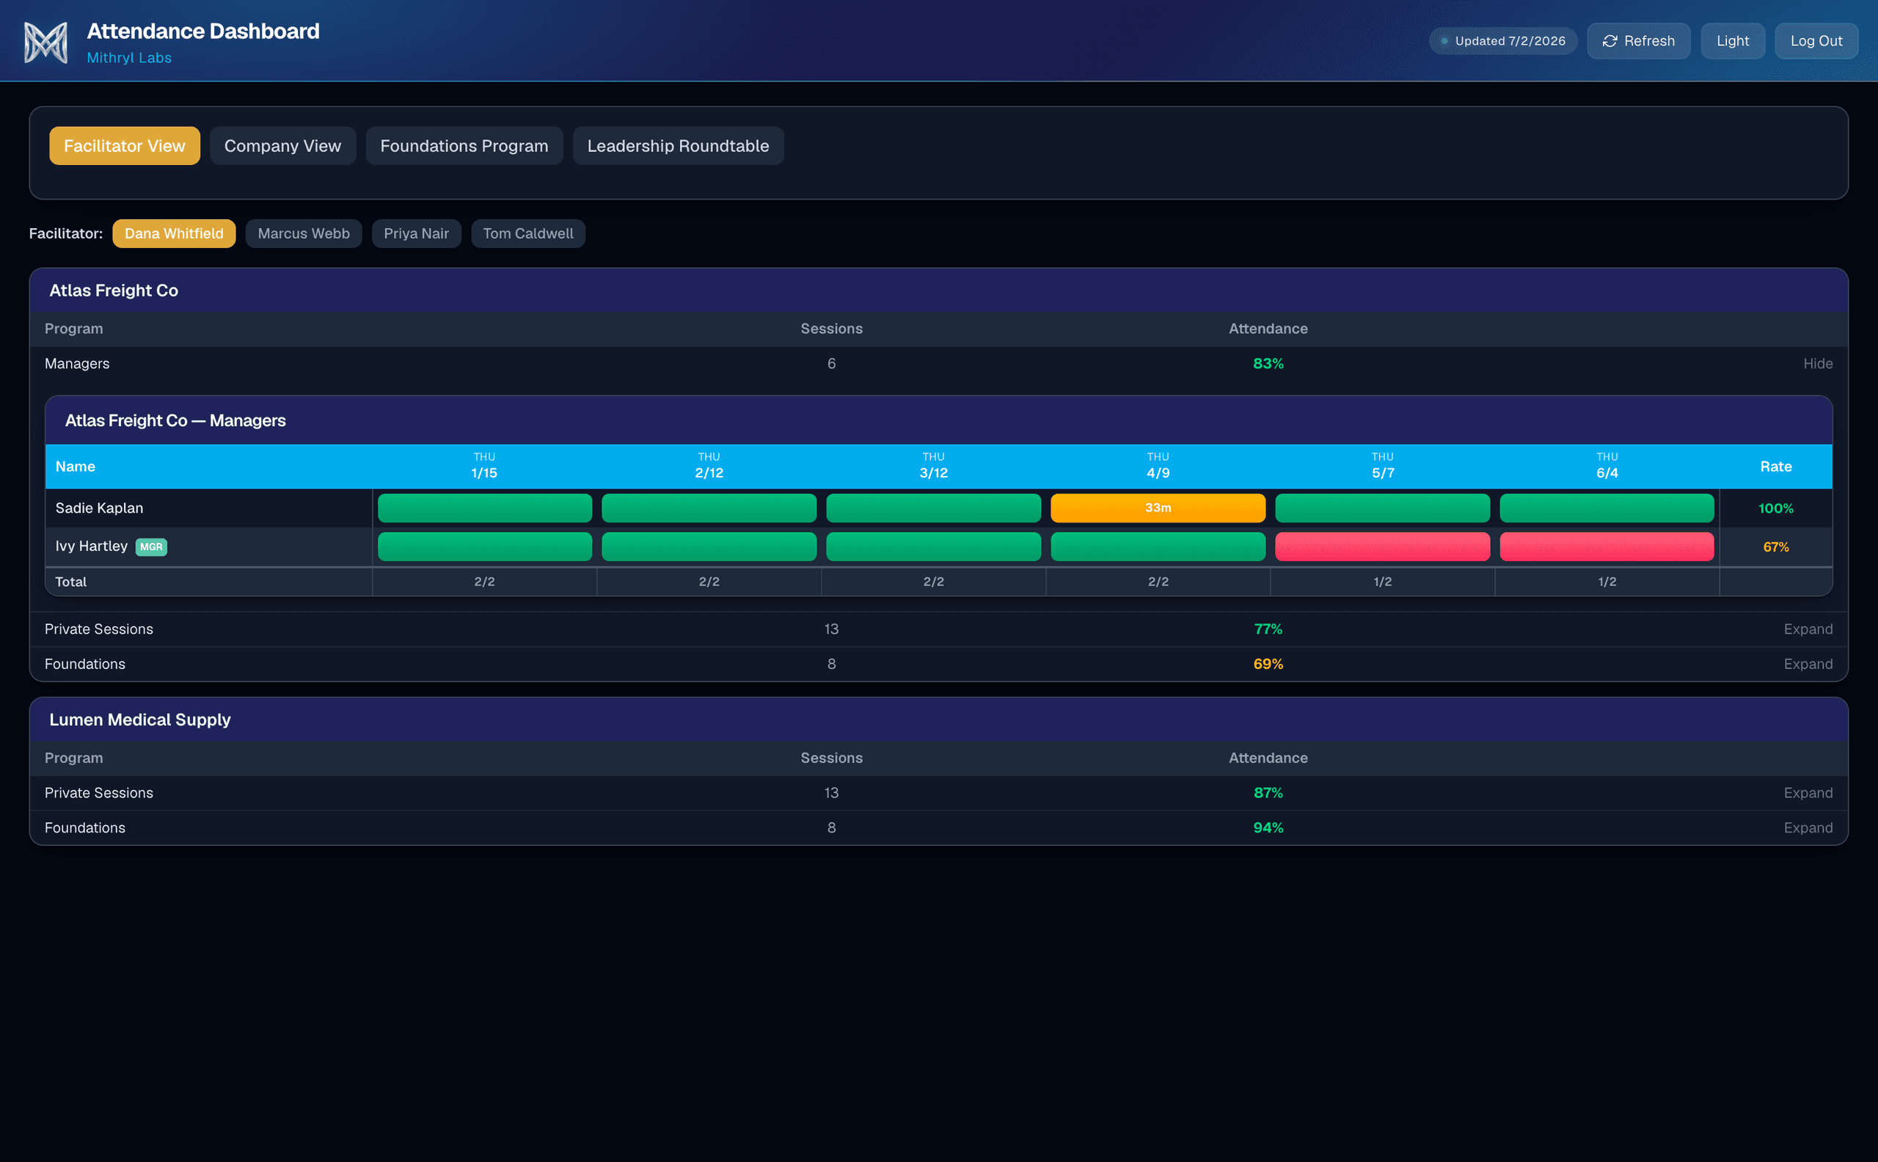Click the MGR badge beside Ivy Hartley
1878x1162 pixels.
point(151,547)
